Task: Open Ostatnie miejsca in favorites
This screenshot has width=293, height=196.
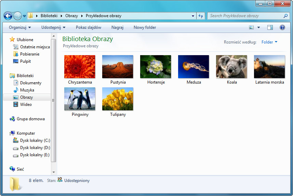Action: (35, 47)
